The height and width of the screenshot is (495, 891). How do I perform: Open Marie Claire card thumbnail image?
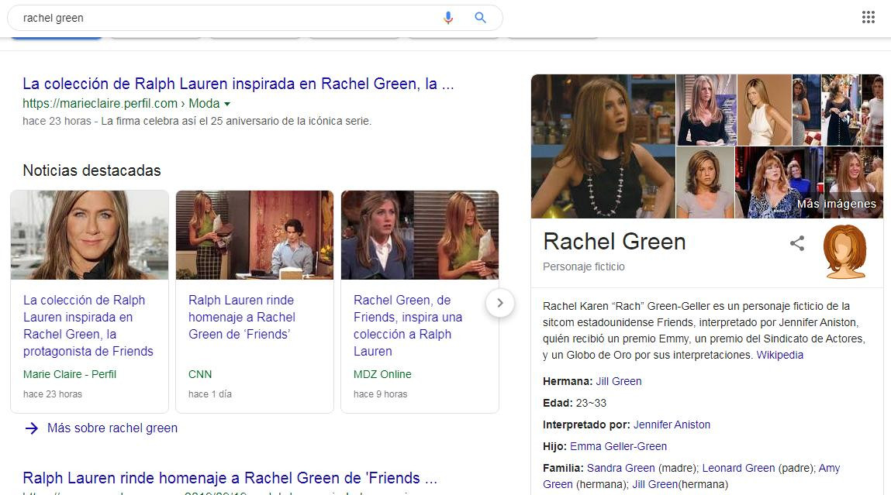pyautogui.click(x=90, y=235)
